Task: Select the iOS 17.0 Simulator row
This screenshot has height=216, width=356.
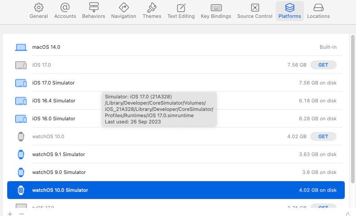Action: 53,83
